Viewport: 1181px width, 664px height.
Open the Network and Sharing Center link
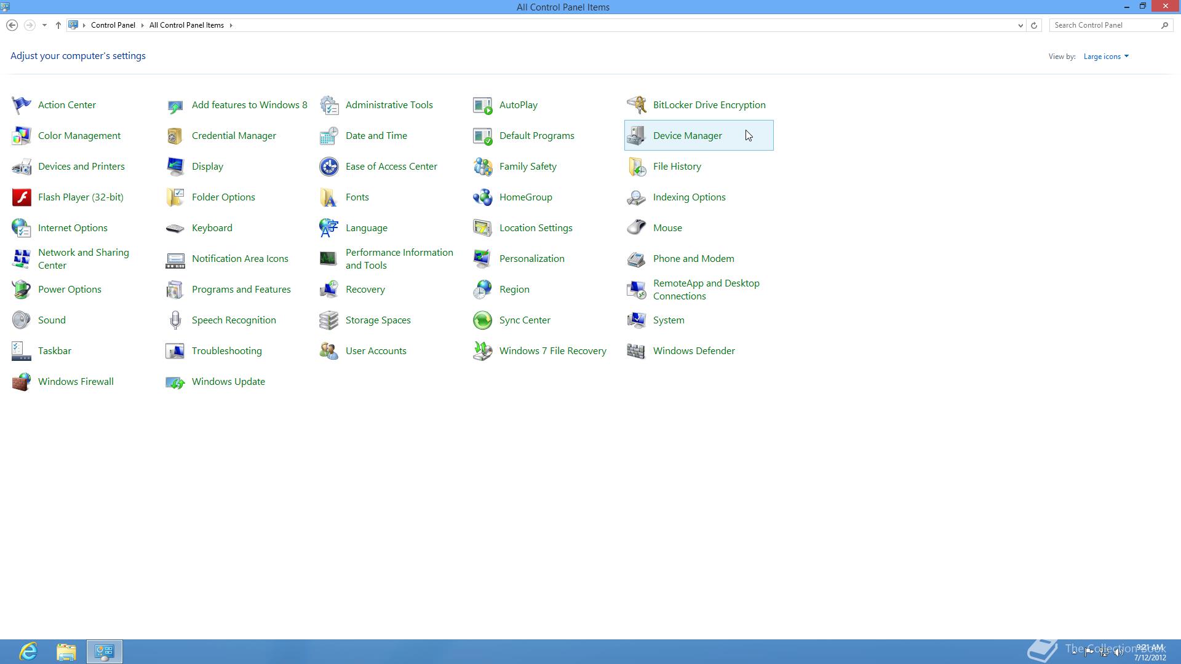[84, 259]
